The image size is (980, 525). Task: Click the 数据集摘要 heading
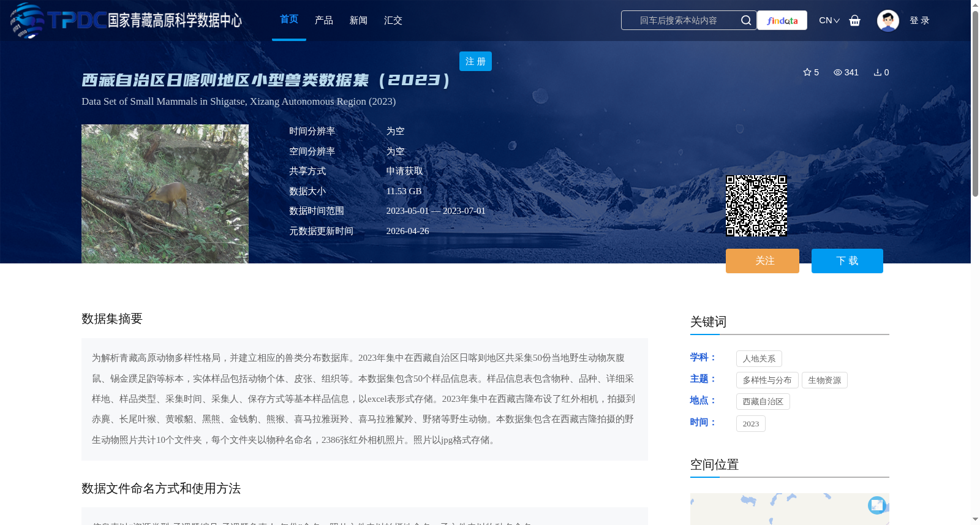point(112,319)
